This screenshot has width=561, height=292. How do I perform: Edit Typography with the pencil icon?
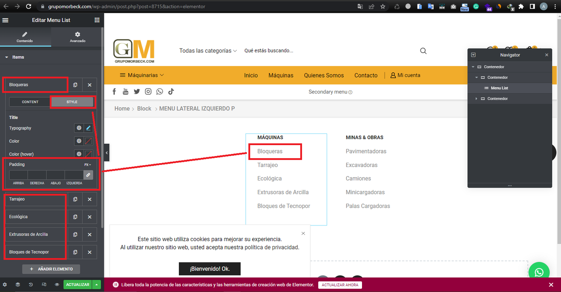(x=88, y=128)
